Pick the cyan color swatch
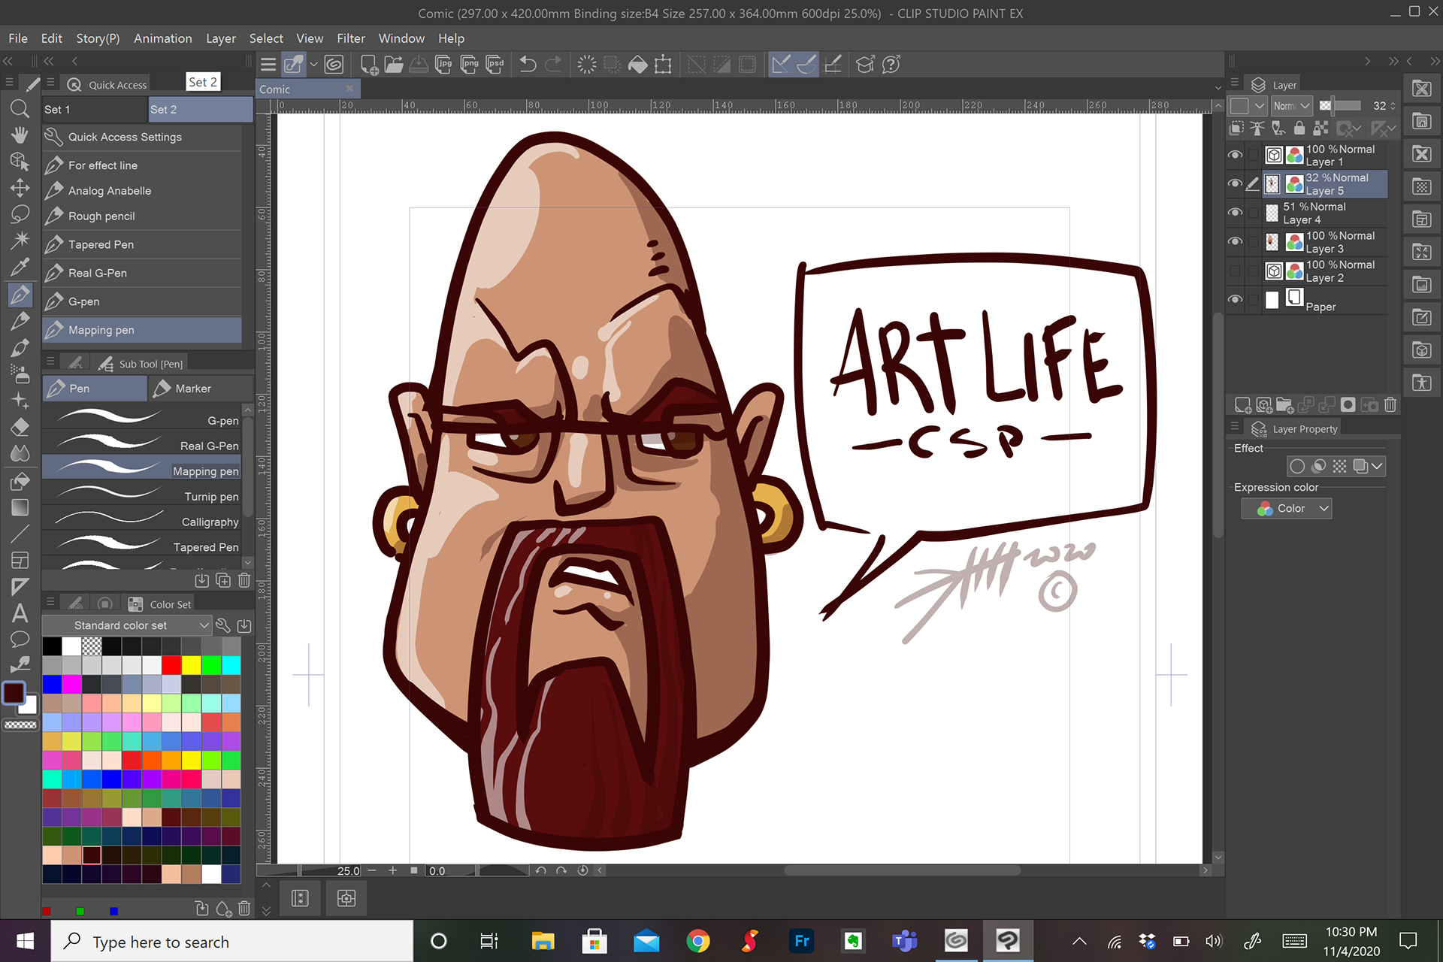This screenshot has height=962, width=1443. (231, 665)
